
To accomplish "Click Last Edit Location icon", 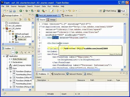I will coord(70,11).
